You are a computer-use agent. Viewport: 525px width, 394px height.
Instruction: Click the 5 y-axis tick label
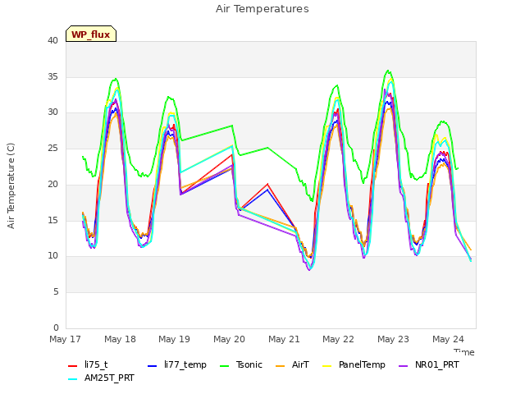coord(56,292)
